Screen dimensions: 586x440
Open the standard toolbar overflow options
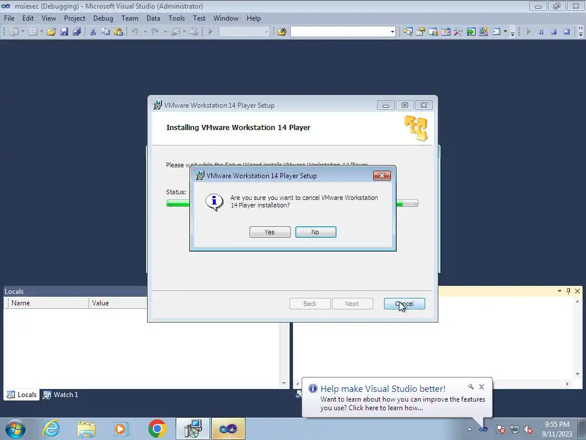point(512,33)
